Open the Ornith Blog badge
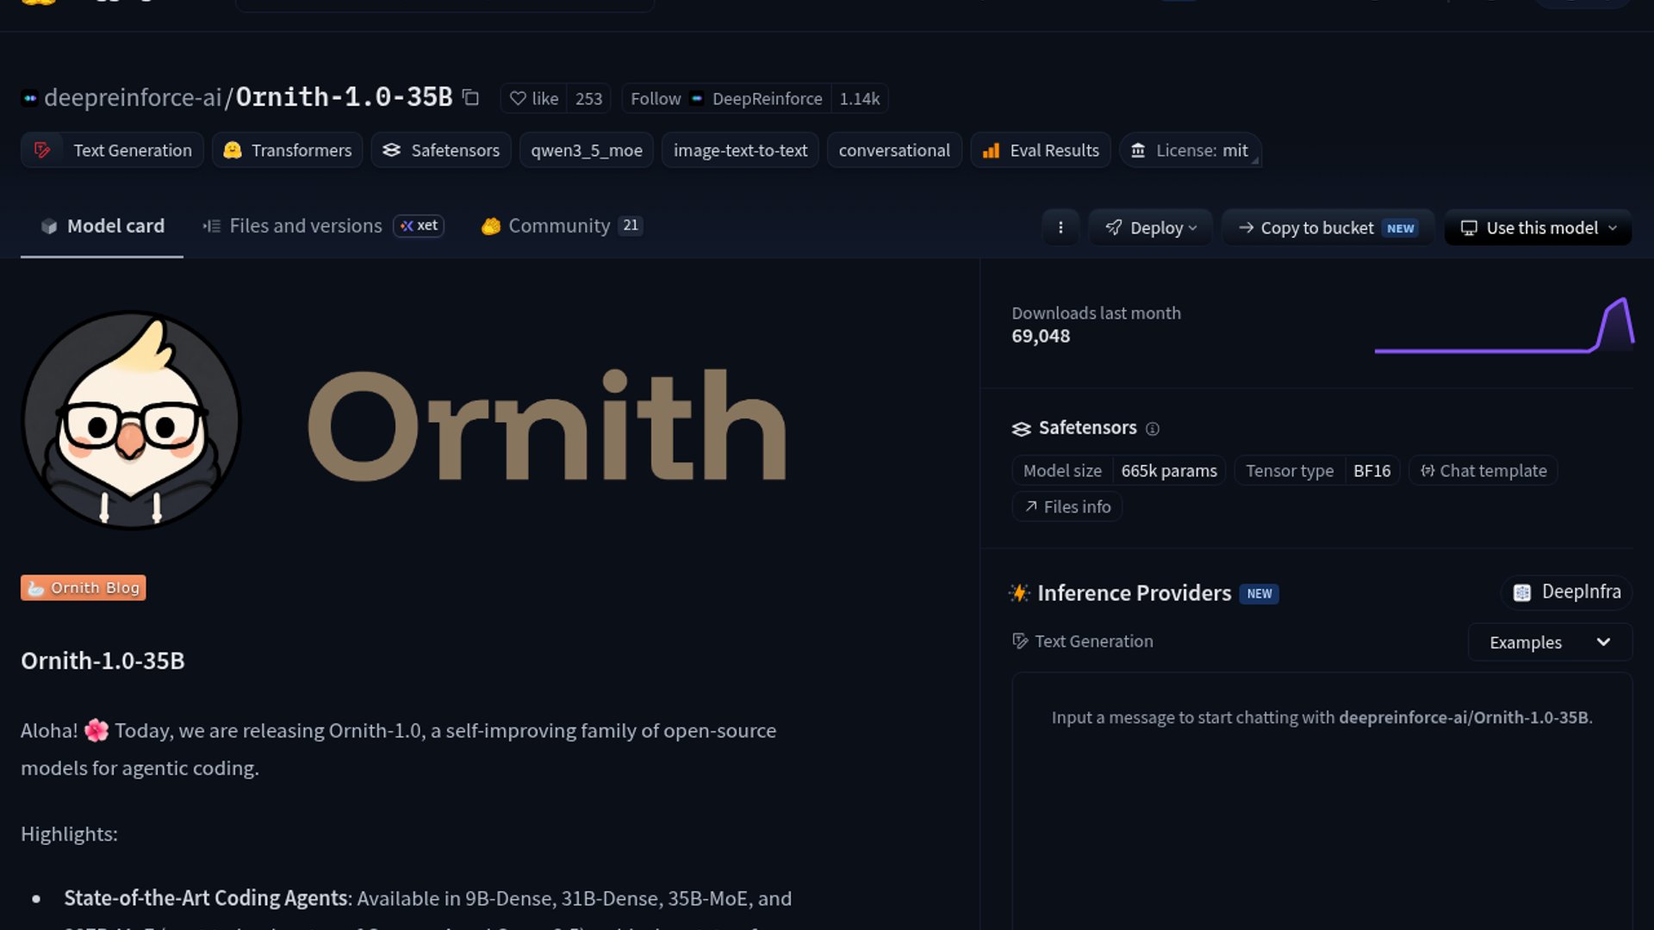 coord(84,588)
